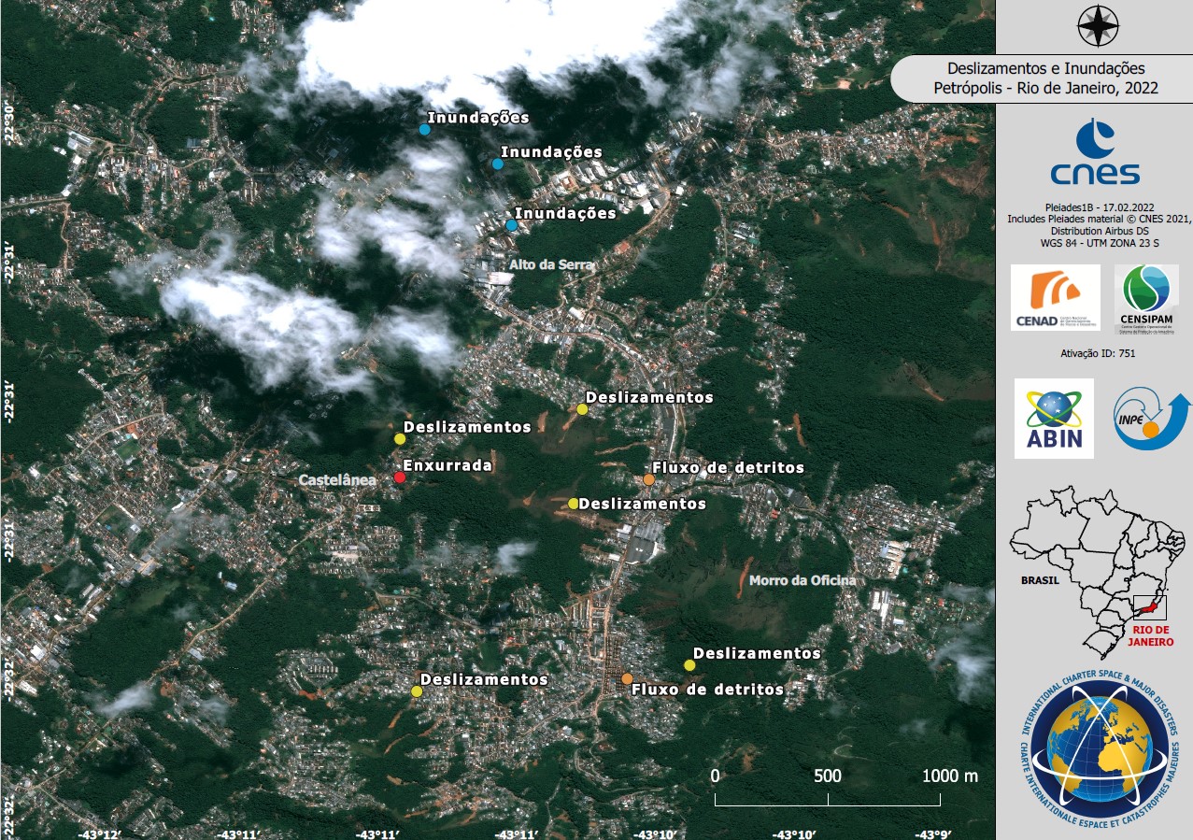Click the orange Fluxo de detritos dot below Morro da Oficina
Screen dimensions: 1193x840
point(627,678)
